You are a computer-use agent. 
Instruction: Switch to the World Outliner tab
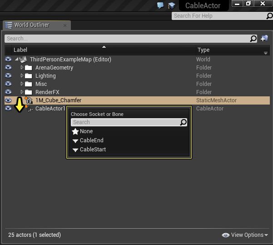coord(31,25)
